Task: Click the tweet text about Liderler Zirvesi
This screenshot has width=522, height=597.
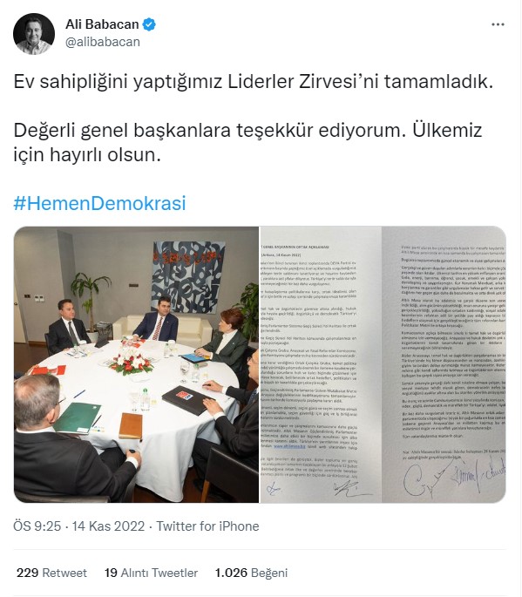Action: coord(254,81)
